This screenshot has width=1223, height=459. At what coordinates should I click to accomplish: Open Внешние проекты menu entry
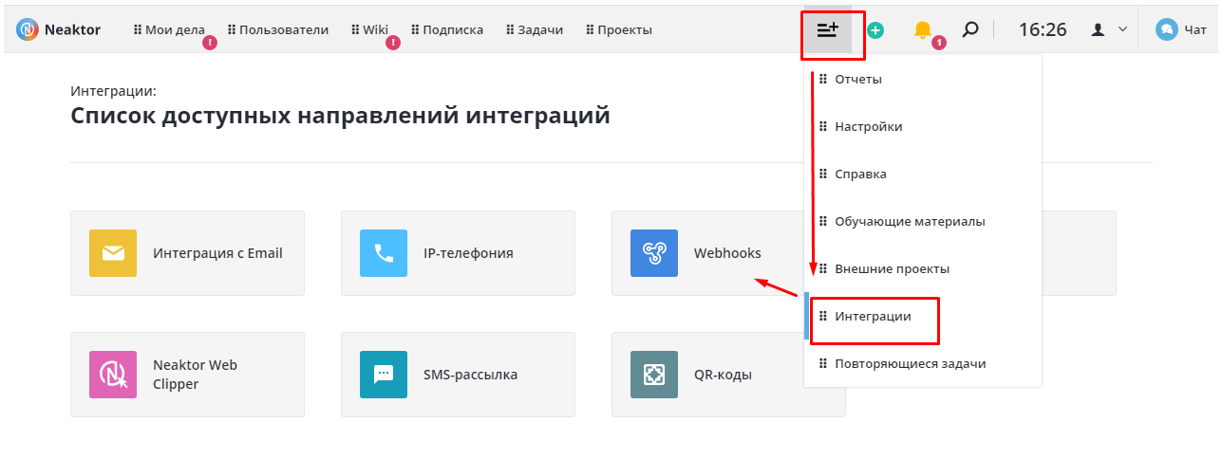[892, 269]
